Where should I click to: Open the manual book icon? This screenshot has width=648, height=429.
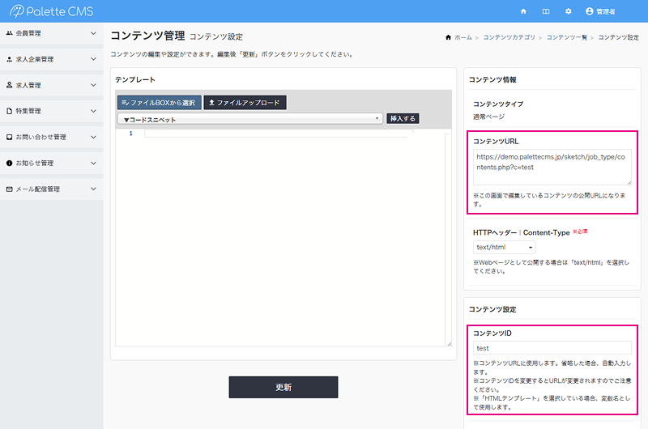[546, 11]
